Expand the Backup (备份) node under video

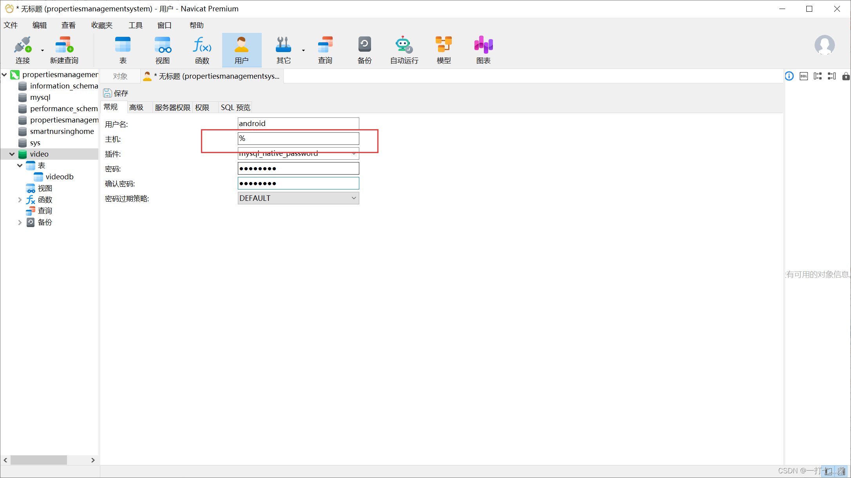[x=20, y=222]
